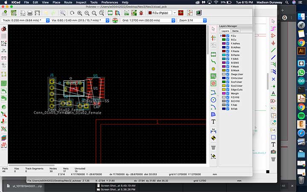
Task: Select the Add footprint tool
Action: pos(214,54)
